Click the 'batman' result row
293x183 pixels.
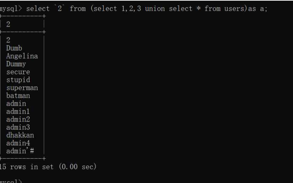(x=18, y=96)
